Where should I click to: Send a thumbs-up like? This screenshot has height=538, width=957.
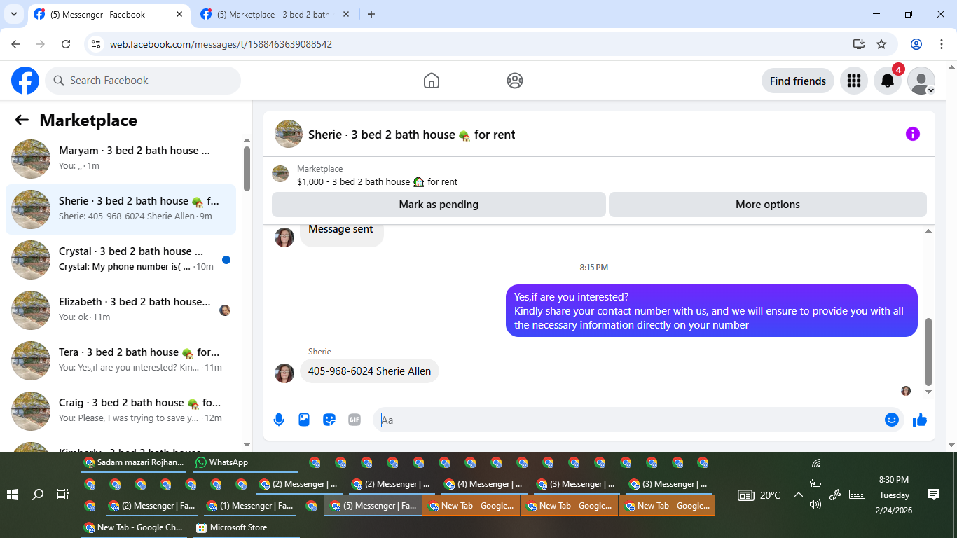[x=920, y=420]
